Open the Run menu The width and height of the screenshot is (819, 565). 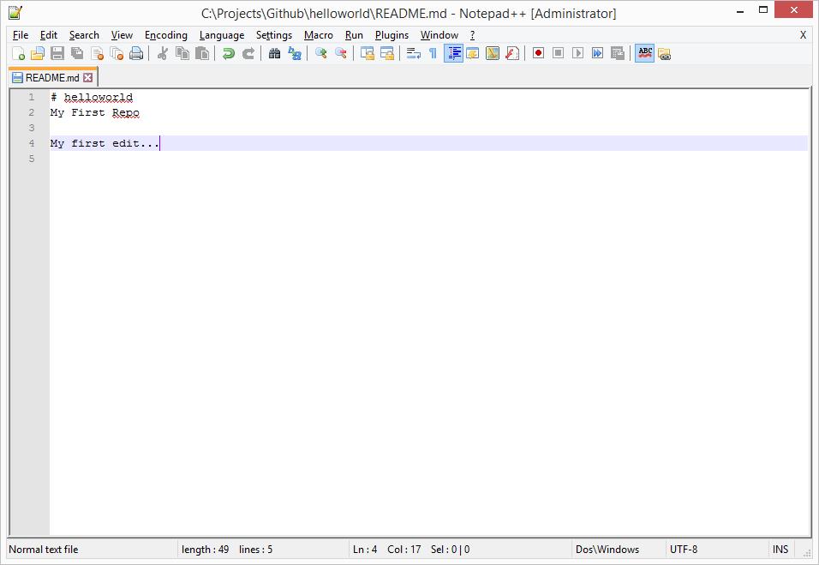click(354, 35)
